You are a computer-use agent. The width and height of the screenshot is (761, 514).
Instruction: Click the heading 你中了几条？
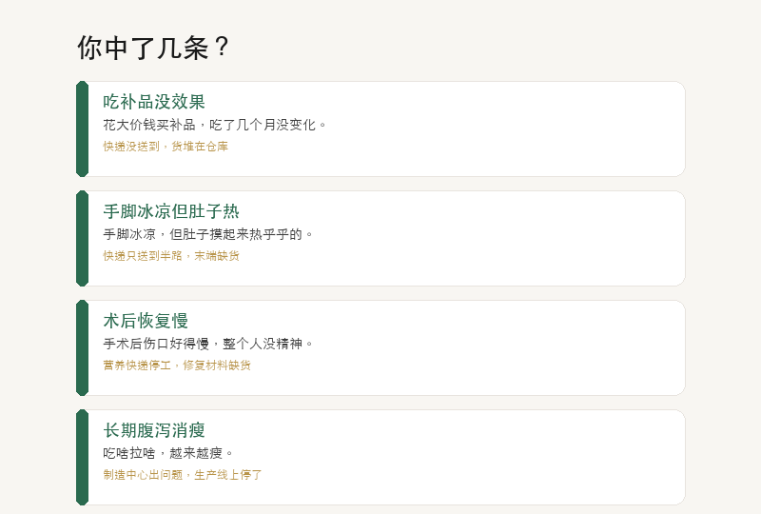coord(153,48)
